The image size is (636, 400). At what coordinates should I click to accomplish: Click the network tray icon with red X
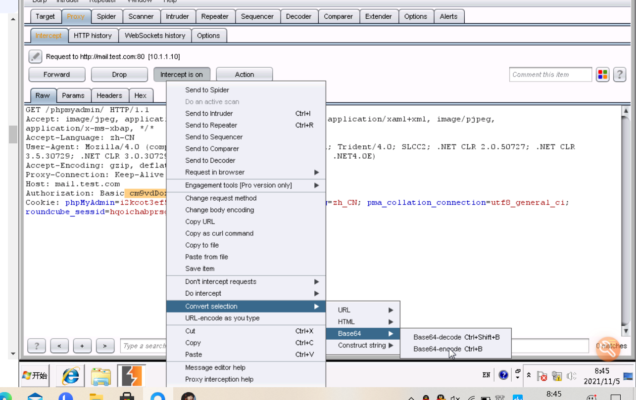pos(542,376)
